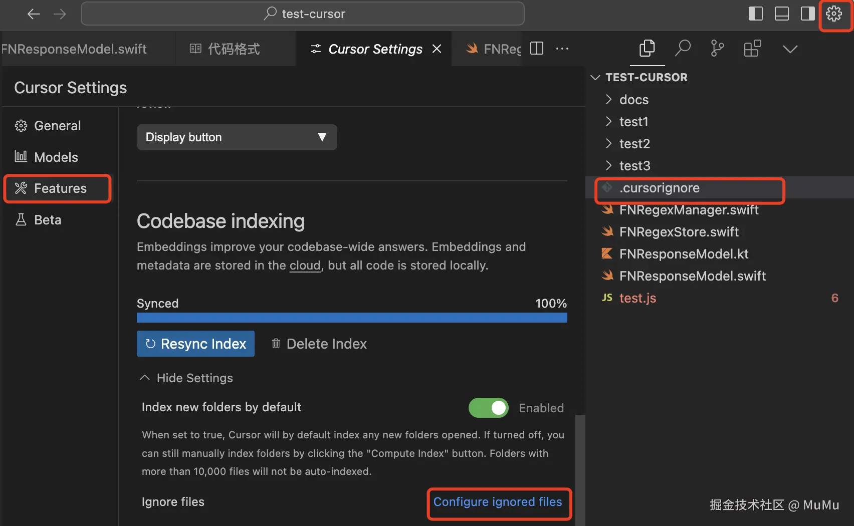Navigate back with the left arrow
854x526 pixels.
point(34,14)
